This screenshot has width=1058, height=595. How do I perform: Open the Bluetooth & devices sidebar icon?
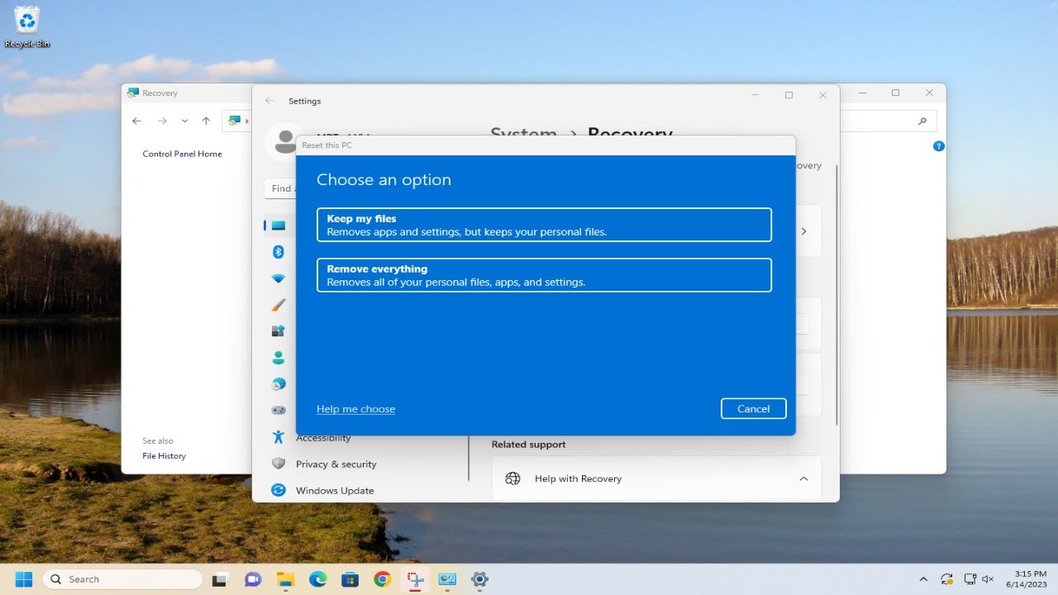(x=279, y=252)
